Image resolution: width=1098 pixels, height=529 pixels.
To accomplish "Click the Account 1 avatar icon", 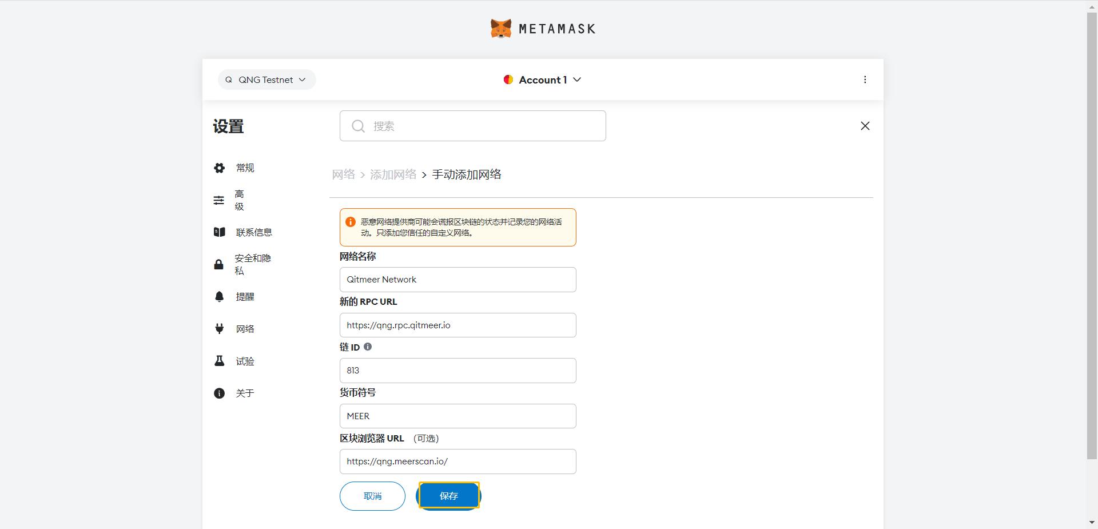I will click(508, 79).
